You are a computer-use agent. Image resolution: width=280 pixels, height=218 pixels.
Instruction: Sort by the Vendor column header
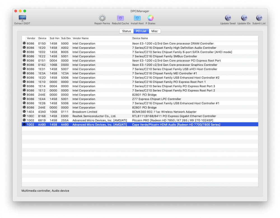[x=31, y=38]
